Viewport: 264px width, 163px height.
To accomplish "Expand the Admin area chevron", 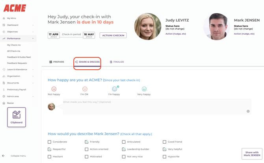I will click(x=33, y=96).
